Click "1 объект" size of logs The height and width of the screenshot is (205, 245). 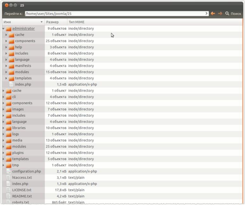point(59,134)
